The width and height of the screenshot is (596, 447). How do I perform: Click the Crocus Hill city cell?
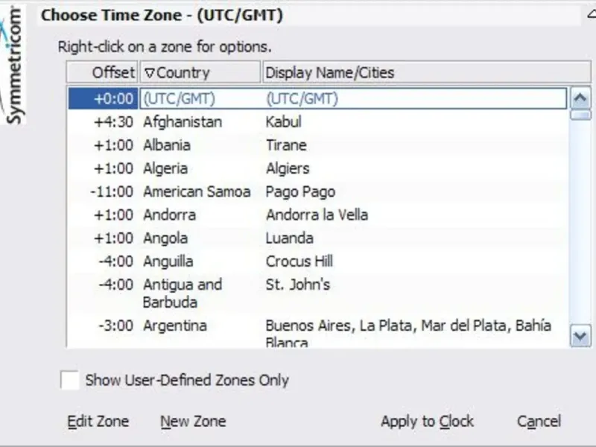pyautogui.click(x=299, y=261)
